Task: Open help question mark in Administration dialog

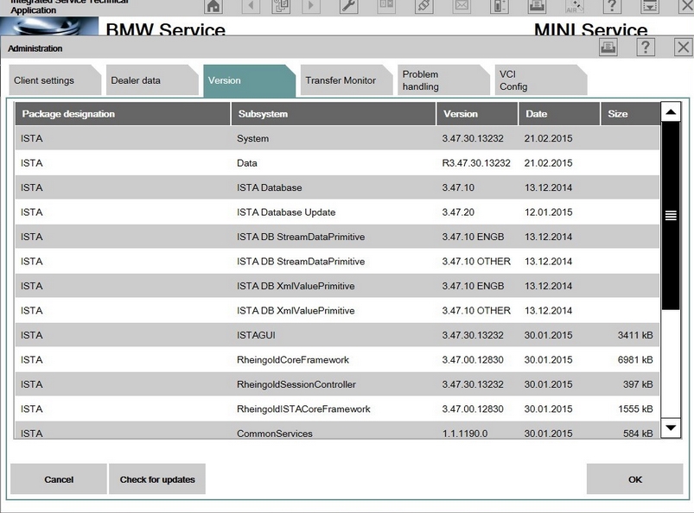Action: click(645, 48)
